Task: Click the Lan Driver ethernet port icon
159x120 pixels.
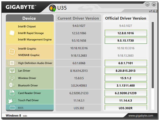Action: [x=12, y=71]
